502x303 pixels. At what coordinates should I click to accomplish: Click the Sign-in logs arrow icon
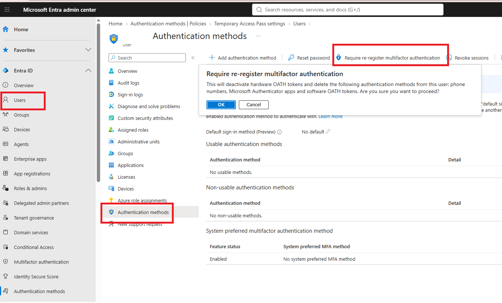(x=112, y=95)
